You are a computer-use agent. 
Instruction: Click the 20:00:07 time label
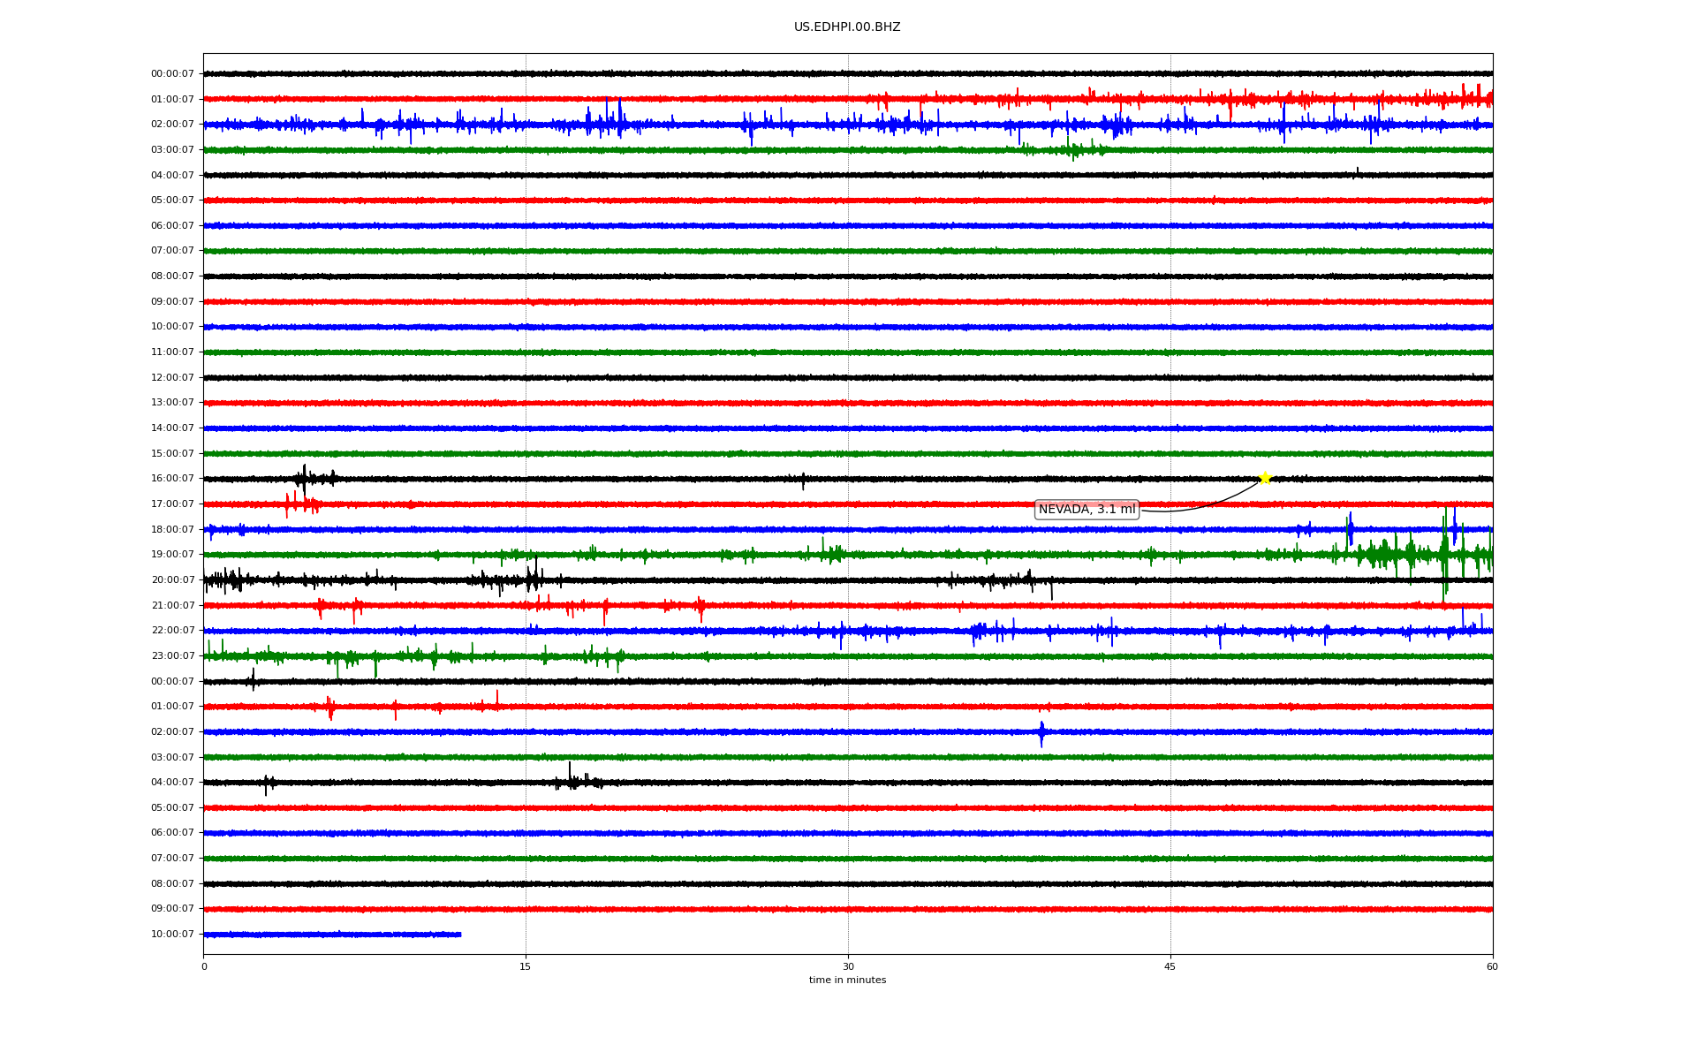coord(172,580)
